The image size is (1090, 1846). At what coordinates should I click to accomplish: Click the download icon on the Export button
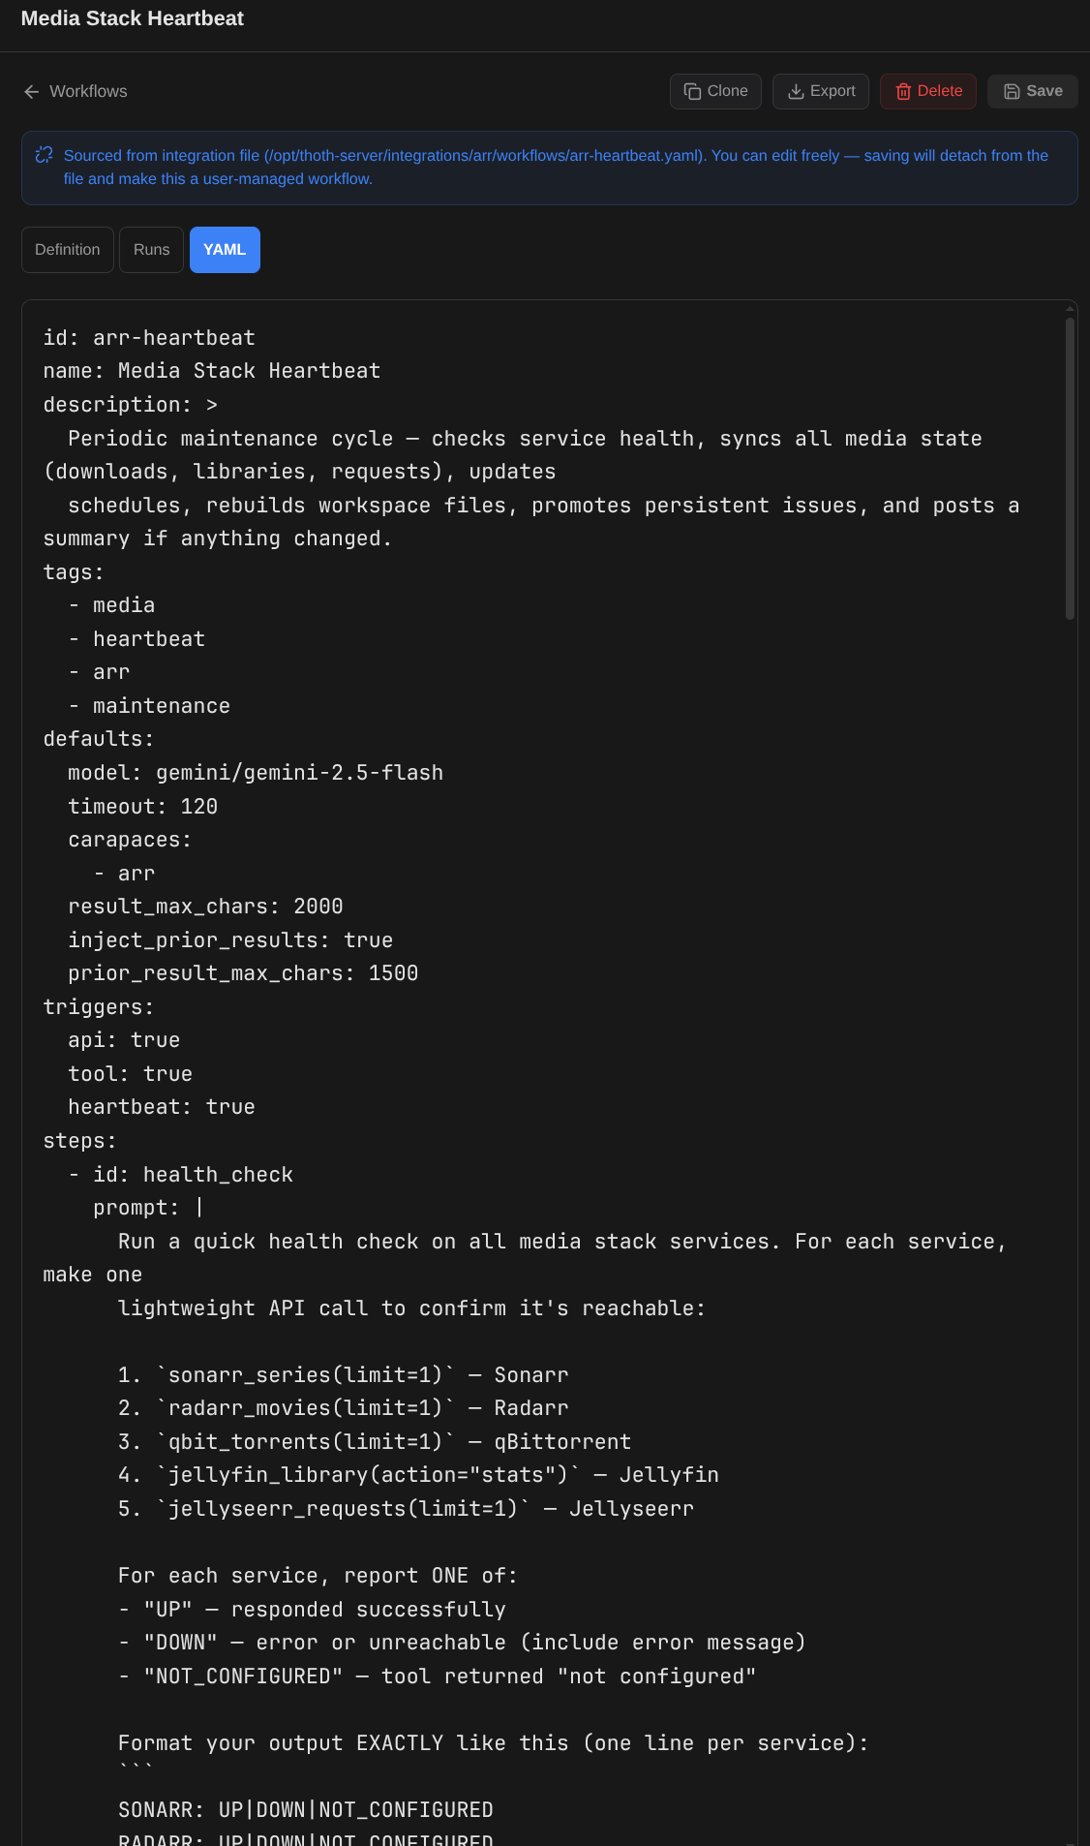(795, 90)
